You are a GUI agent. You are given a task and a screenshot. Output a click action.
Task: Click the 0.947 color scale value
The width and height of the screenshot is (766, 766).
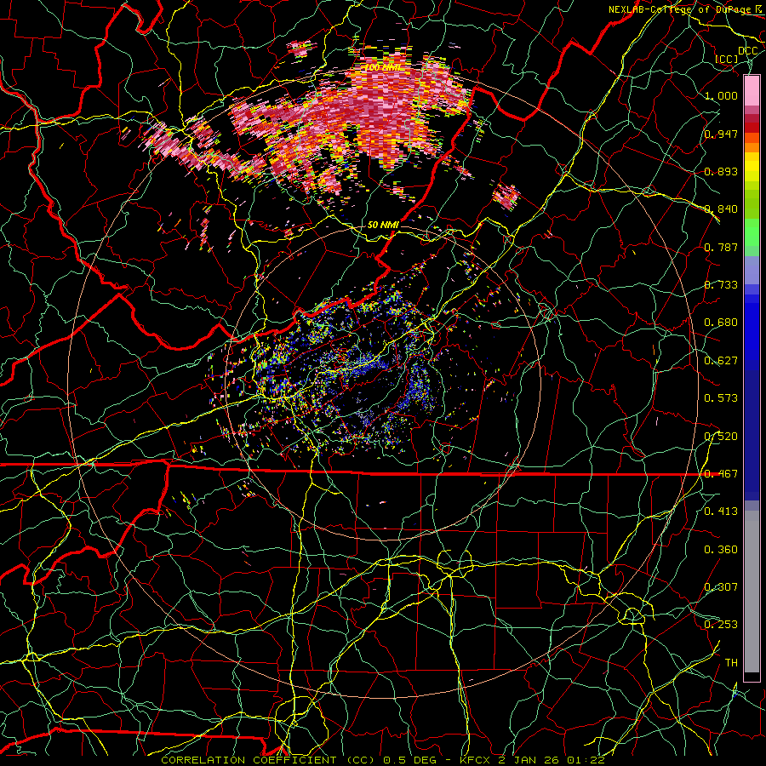(x=721, y=134)
